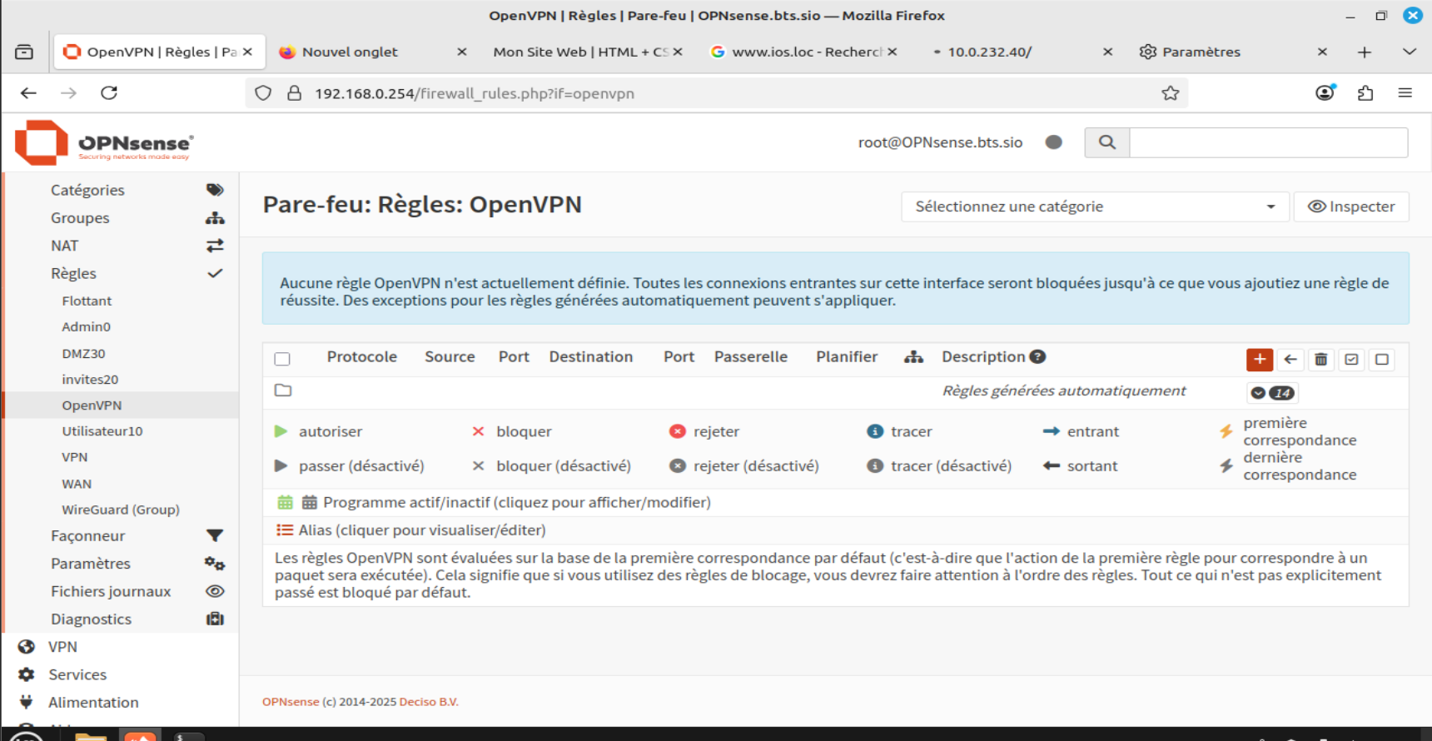The image size is (1432, 741).
Task: Close the Nouvel onglet tab
Action: point(462,52)
